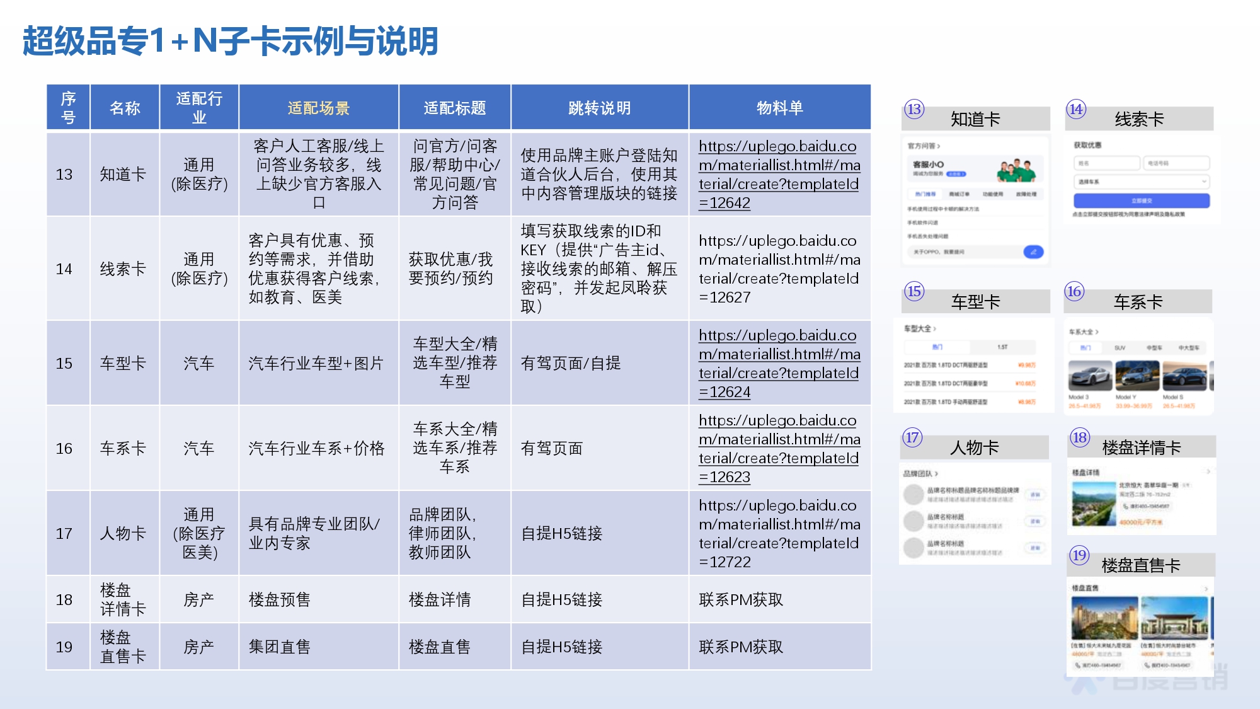The width and height of the screenshot is (1260, 709).
Task: Click the circled number 18 badge
Action: [1080, 437]
